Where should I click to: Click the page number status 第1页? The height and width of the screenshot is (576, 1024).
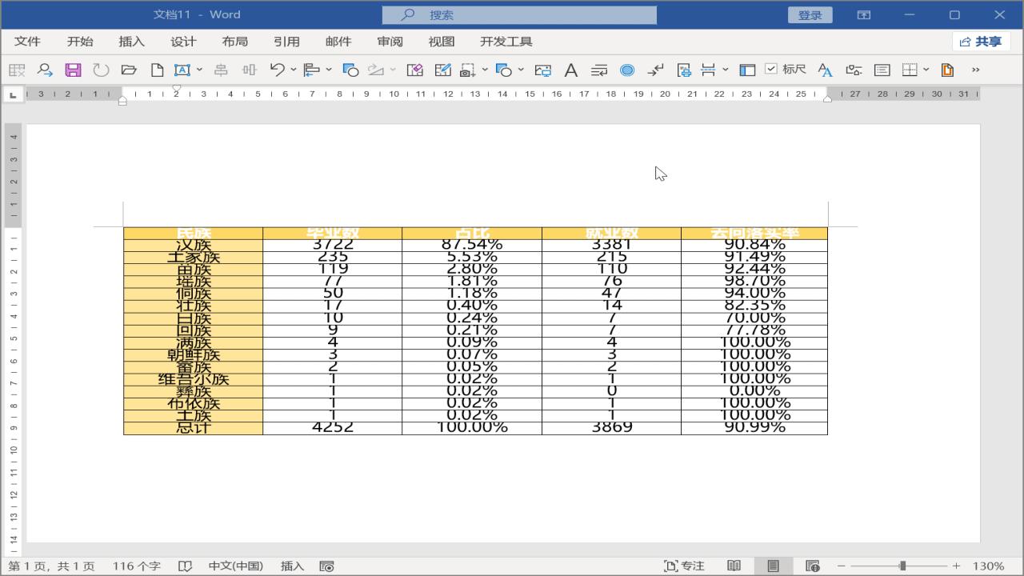coord(51,566)
